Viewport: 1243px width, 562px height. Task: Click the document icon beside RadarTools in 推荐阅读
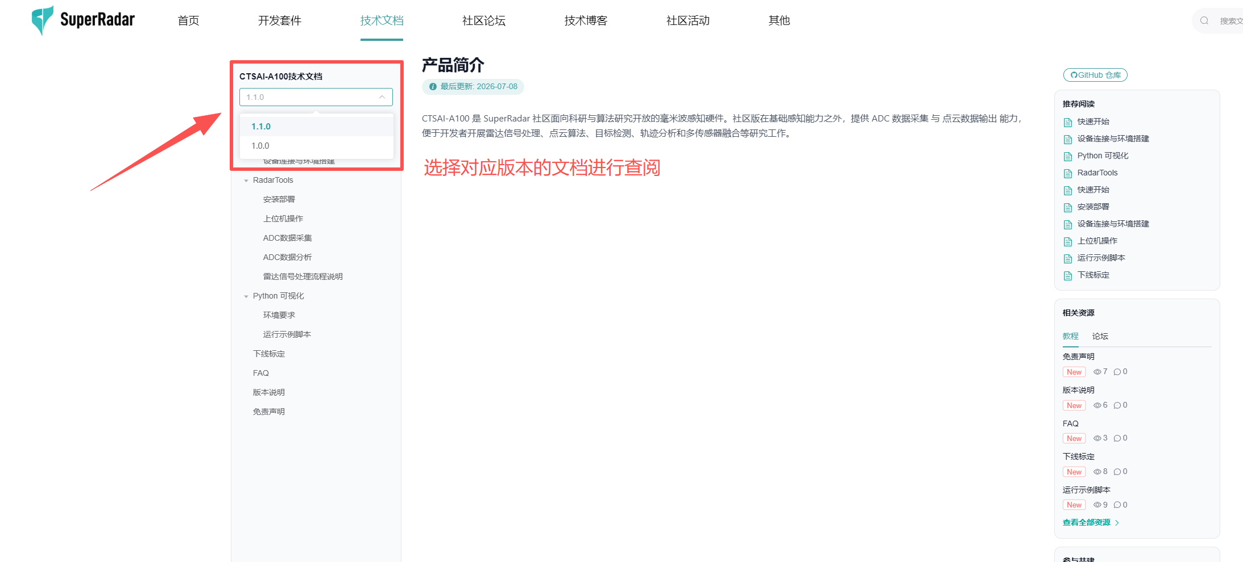tap(1068, 173)
